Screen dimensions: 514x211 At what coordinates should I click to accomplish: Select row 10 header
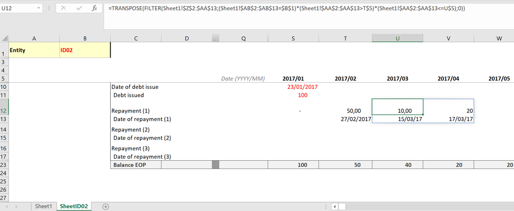coord(4,87)
